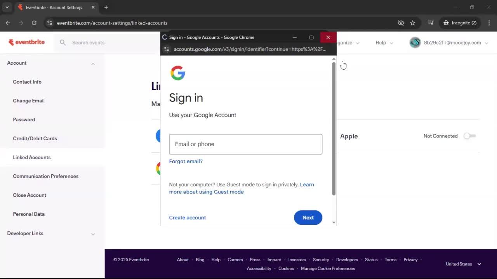The image size is (497, 279).
Task: Open a new browser tab
Action: pyautogui.click(x=106, y=7)
